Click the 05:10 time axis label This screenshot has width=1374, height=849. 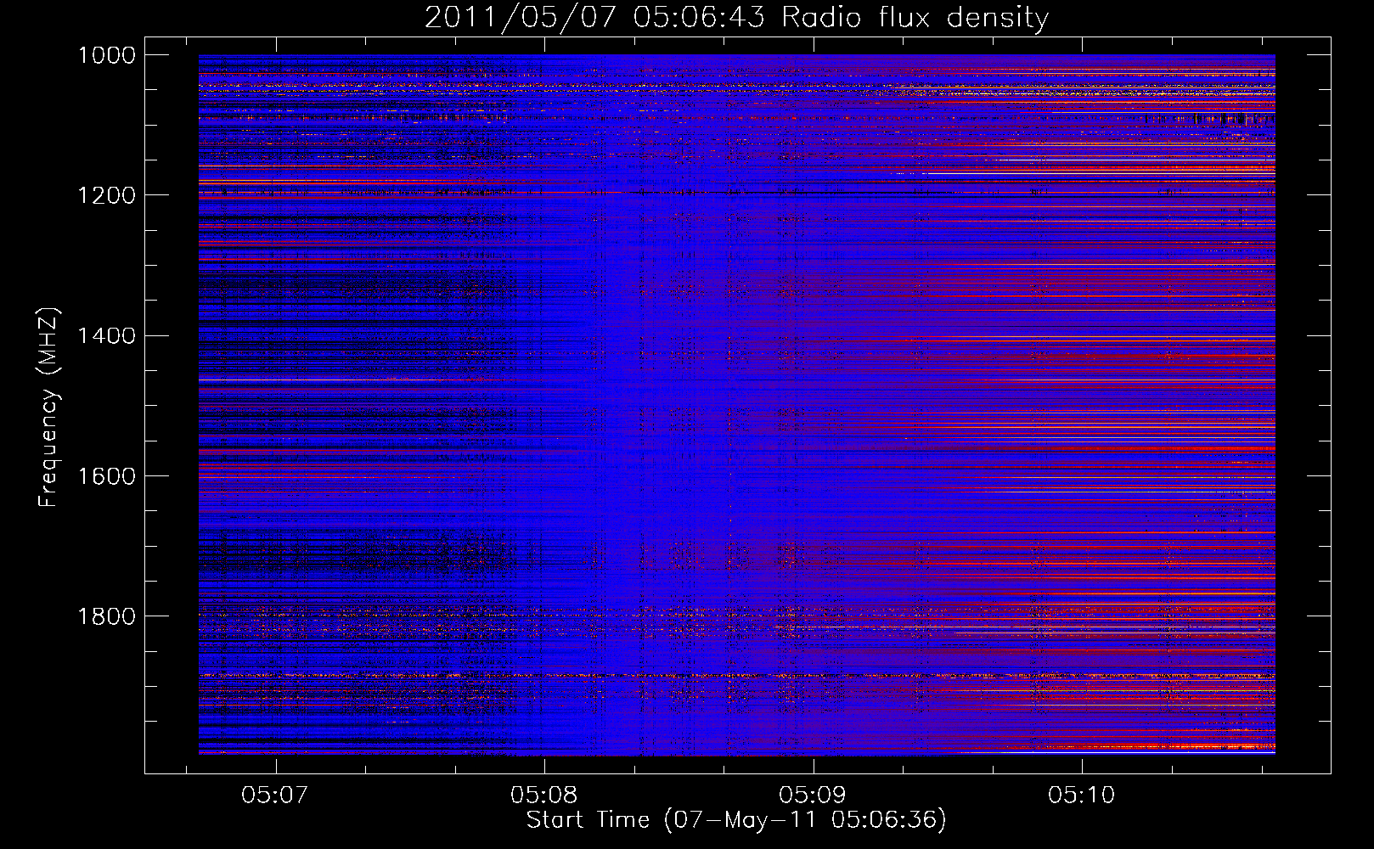click(x=1081, y=796)
